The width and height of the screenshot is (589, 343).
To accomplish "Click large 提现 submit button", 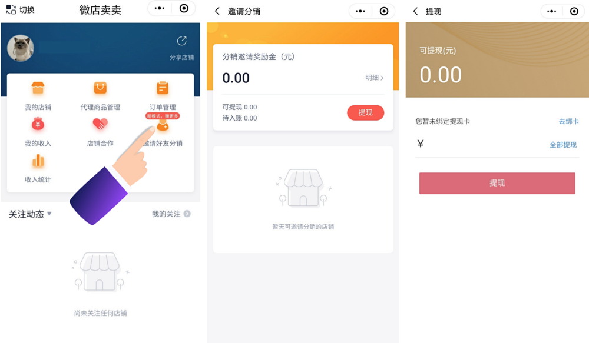I will point(497,183).
